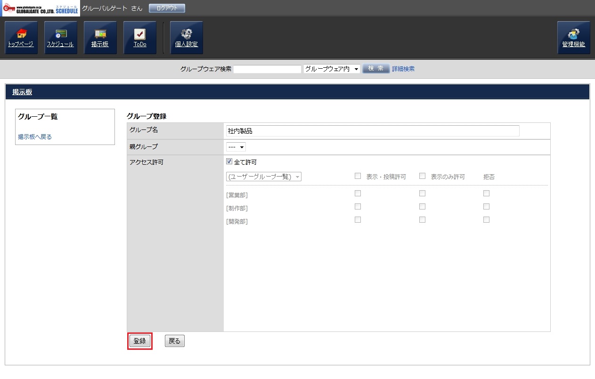Expand the 親グループ dropdown
Image resolution: width=595 pixels, height=379 pixels.
tap(236, 147)
